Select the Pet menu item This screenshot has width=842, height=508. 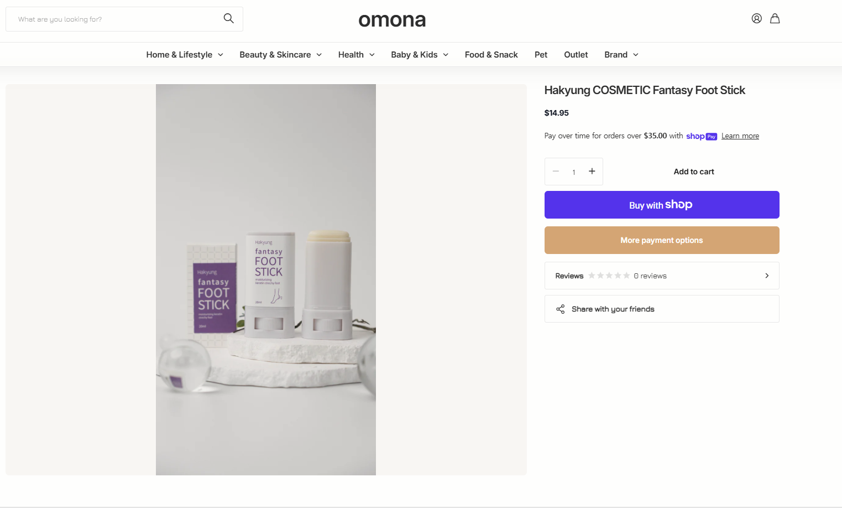point(541,55)
